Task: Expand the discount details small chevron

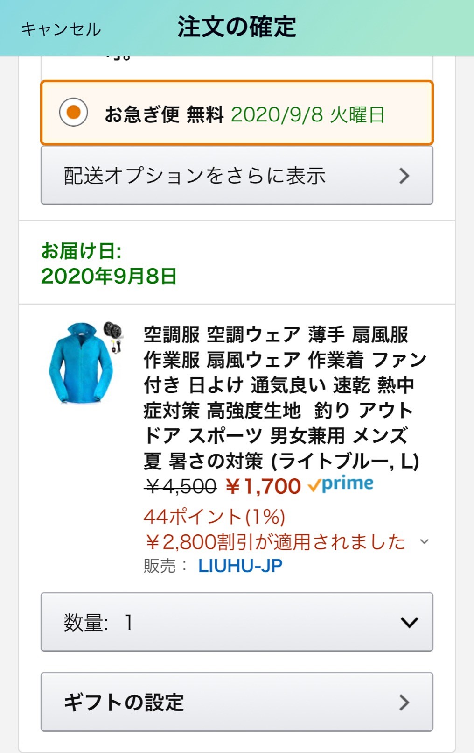Action: 424,542
